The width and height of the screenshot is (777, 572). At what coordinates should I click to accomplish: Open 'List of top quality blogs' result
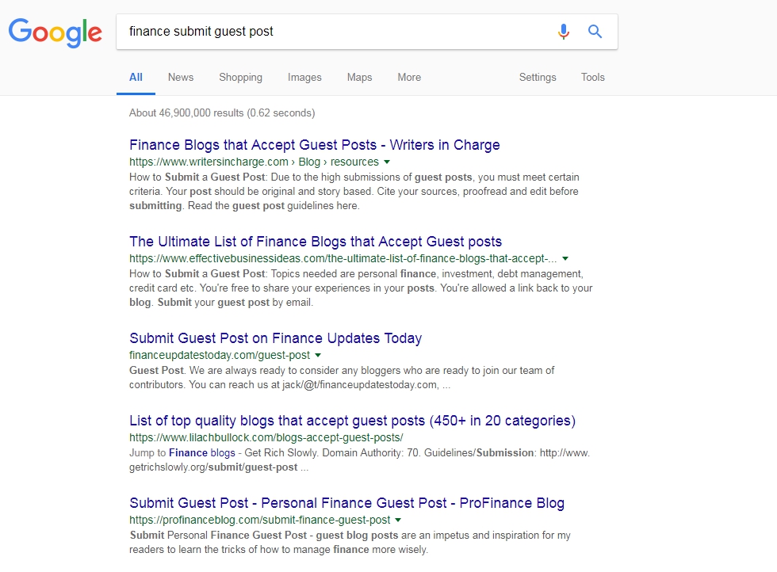click(352, 421)
